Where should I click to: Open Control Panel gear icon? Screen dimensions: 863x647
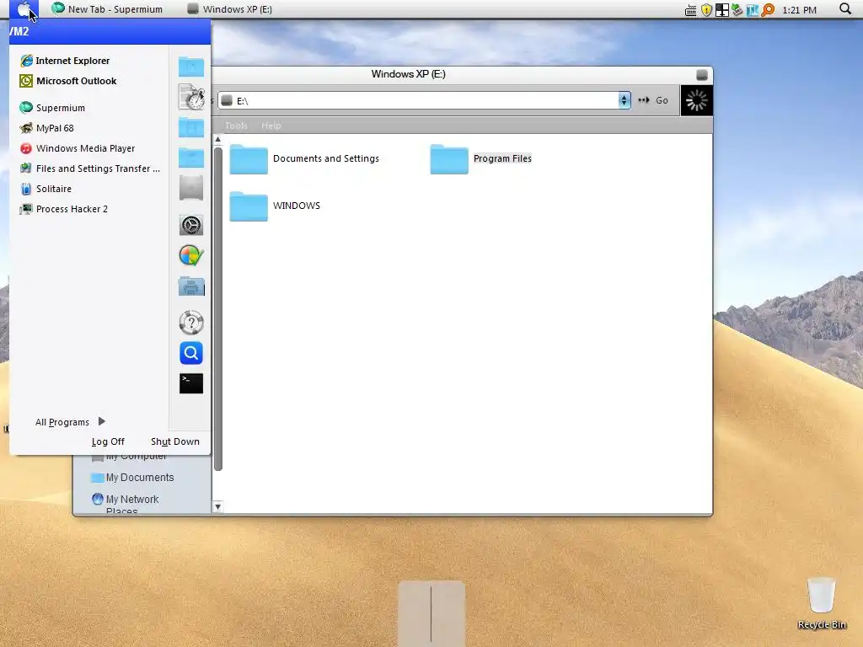191,225
